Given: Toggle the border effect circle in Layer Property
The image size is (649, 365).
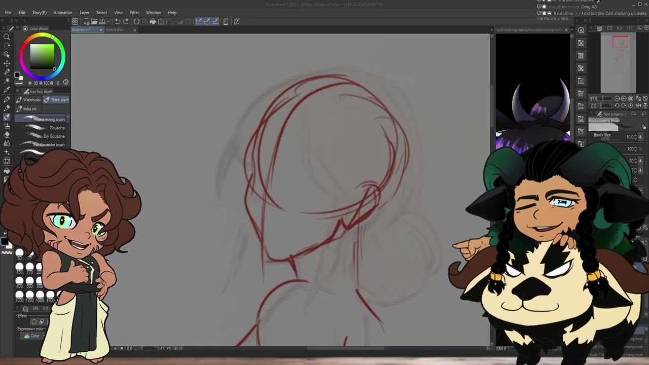Looking at the screenshot, I should (x=34, y=321).
